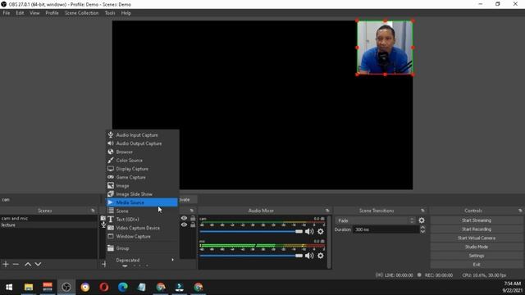Mute the mic audio channel

309,256
